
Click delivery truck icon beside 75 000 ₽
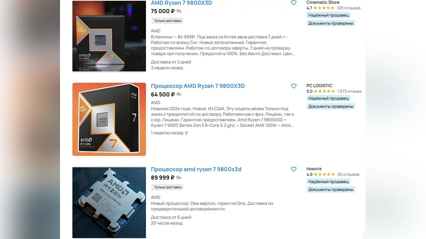[x=179, y=11]
